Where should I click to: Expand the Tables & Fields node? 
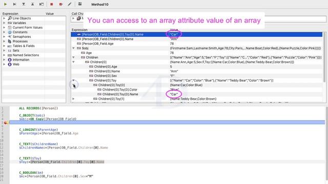click(x=4, y=46)
